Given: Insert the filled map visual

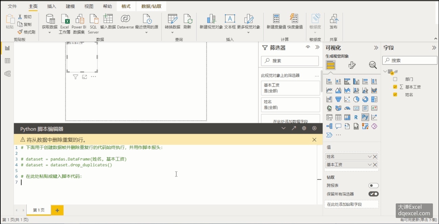Looking at the screenshot, I should (338, 108).
